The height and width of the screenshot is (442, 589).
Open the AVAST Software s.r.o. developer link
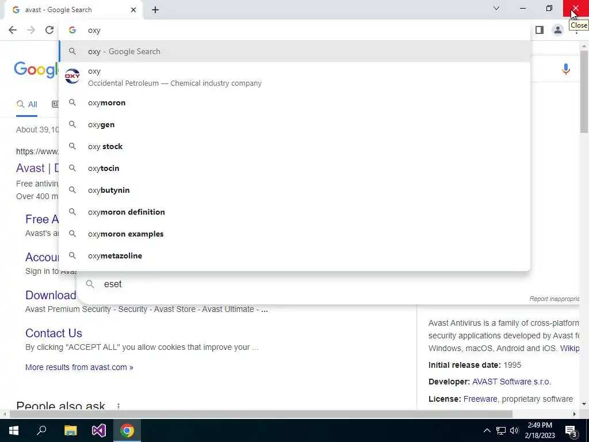click(511, 382)
